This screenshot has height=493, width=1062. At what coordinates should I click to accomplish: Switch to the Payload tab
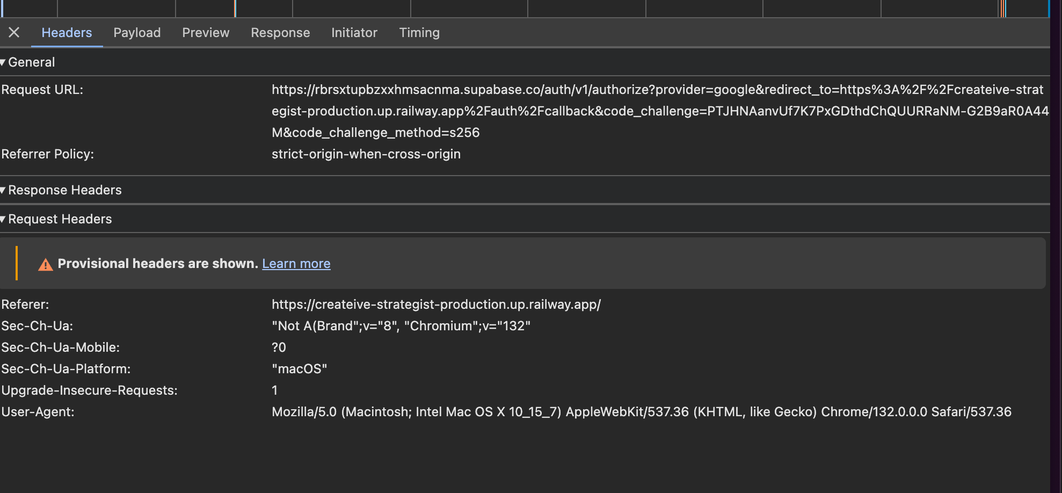point(137,33)
